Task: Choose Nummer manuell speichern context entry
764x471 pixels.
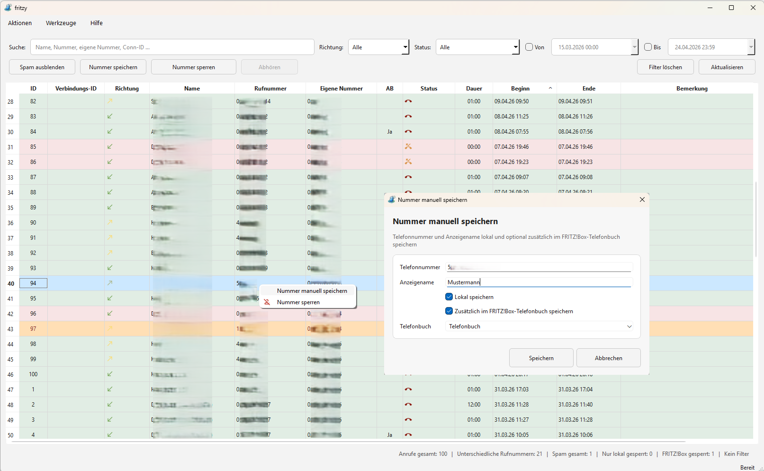Action: click(x=312, y=291)
